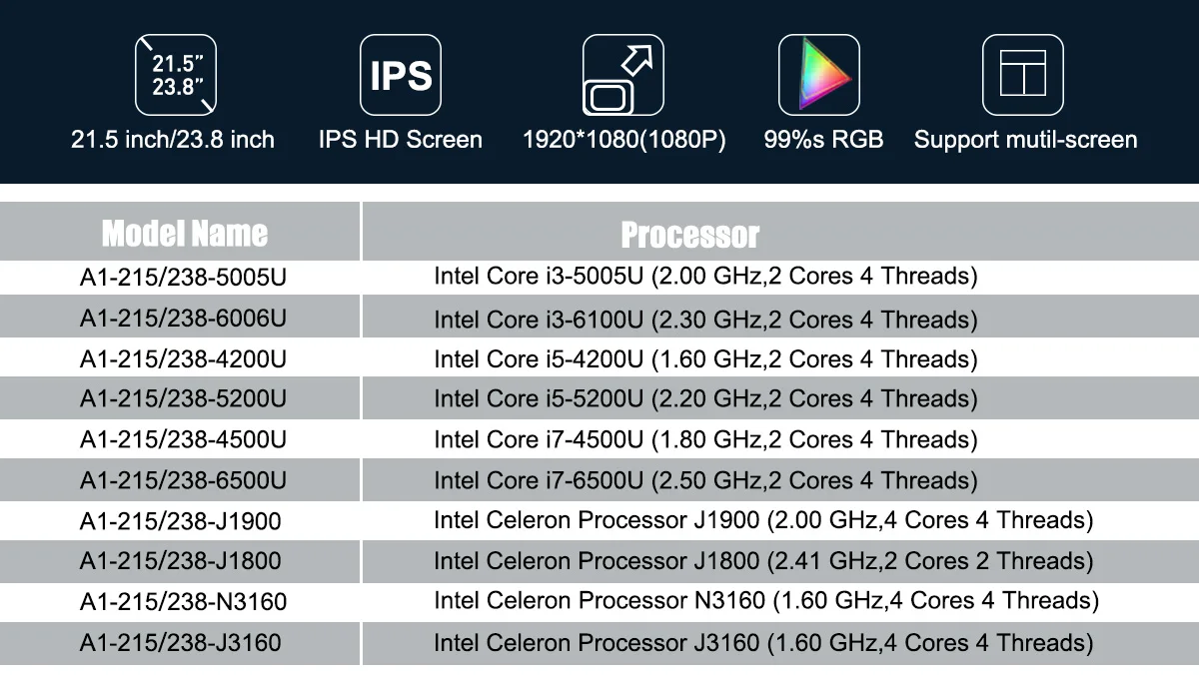Click the Celeron Processor J1900 entry
1199x677 pixels.
click(x=763, y=520)
